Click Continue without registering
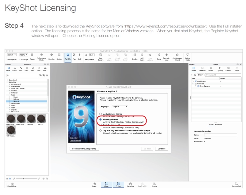Screen dimensions: 246x195 84,149
